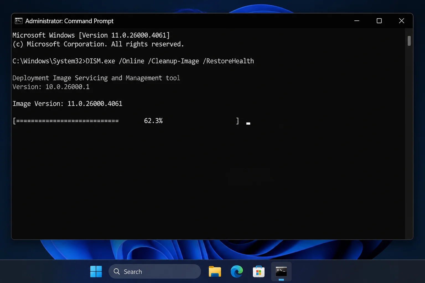Click the 'Administrator: Command Prompt' window title

pos(69,21)
